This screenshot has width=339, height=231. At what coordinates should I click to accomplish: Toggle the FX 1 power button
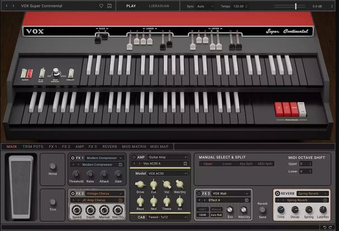tap(73, 158)
